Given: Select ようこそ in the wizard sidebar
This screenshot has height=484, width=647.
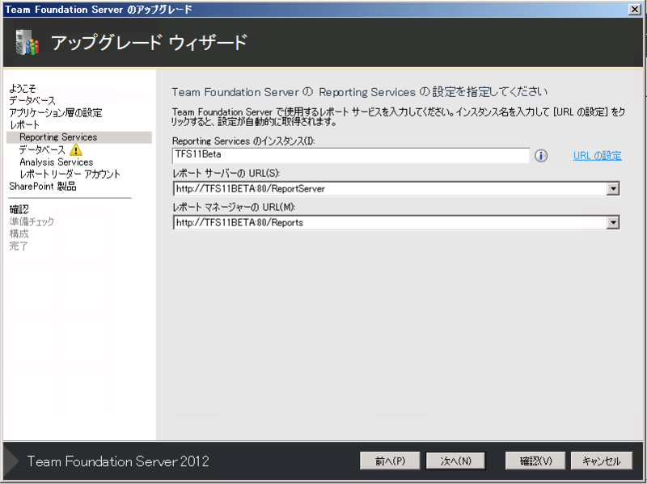Looking at the screenshot, I should [23, 88].
